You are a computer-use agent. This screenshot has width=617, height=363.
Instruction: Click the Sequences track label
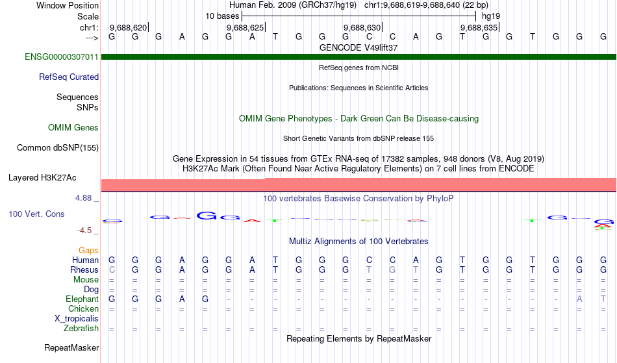click(x=77, y=97)
